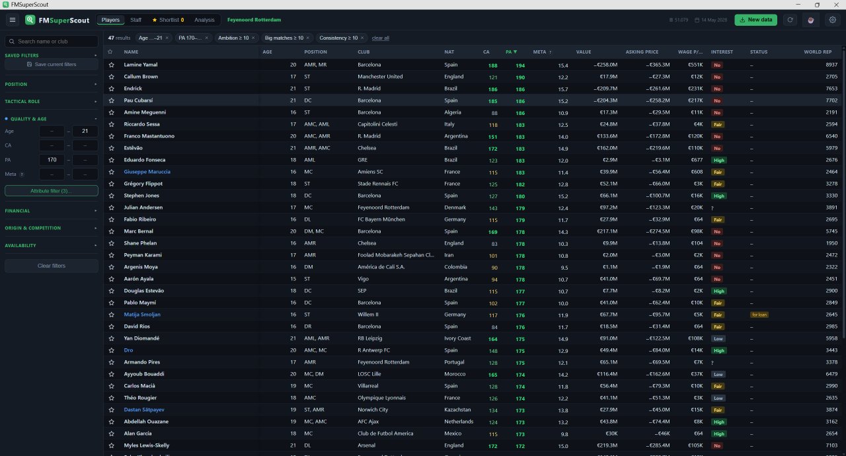The image size is (846, 456).
Task: Sort by the NAME column header
Action: tap(131, 52)
